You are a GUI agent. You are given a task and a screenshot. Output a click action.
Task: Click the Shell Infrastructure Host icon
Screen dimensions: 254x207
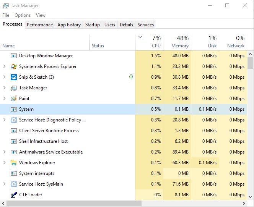pos(14,141)
